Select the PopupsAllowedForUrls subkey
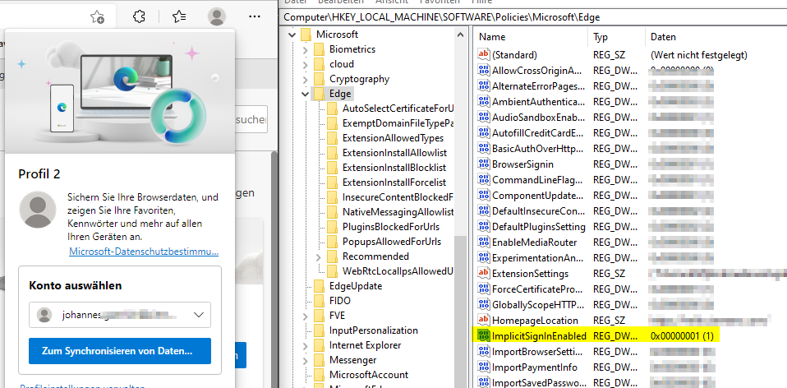 coord(392,242)
